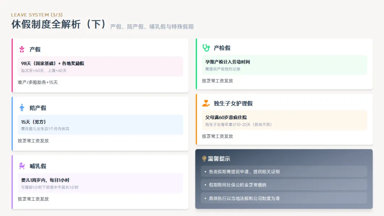Click the lightbulb icon beside 温馨提示
The width and height of the screenshot is (384, 216).
(204, 159)
